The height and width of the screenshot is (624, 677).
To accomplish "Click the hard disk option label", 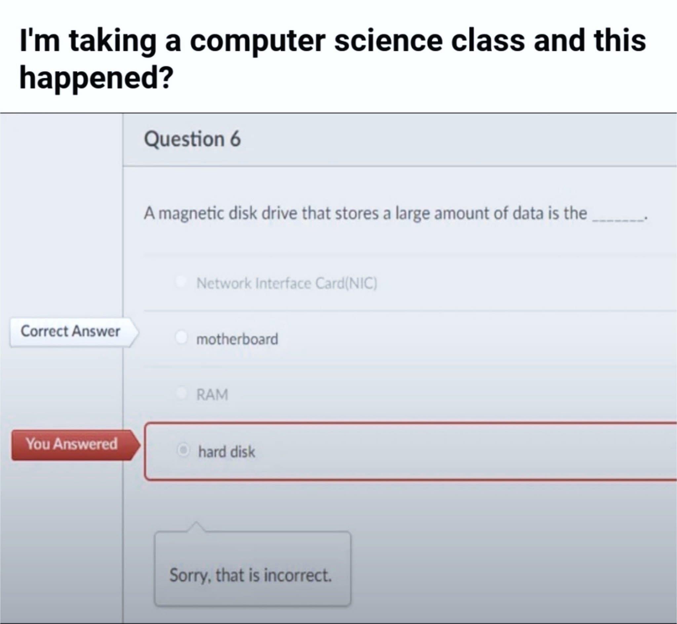I will [x=226, y=452].
